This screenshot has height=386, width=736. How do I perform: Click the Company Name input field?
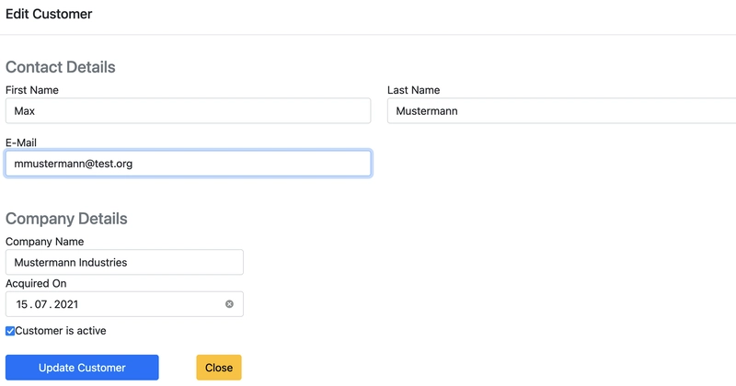(x=124, y=262)
